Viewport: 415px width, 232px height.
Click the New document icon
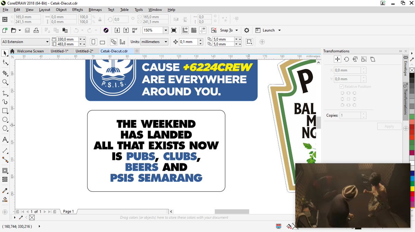[5, 30]
